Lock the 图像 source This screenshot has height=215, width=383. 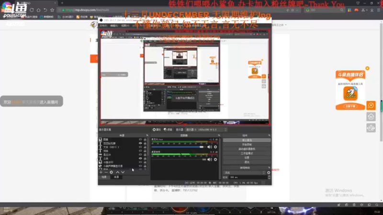(145, 140)
